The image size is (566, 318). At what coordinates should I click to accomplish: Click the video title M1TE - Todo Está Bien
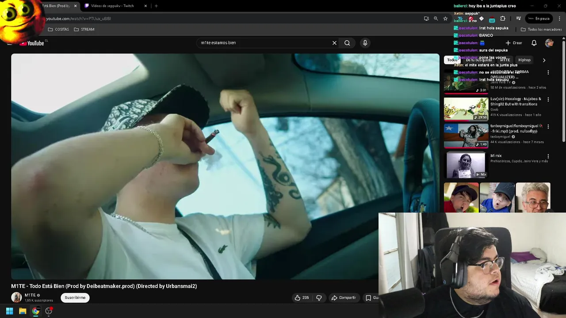coord(104,286)
